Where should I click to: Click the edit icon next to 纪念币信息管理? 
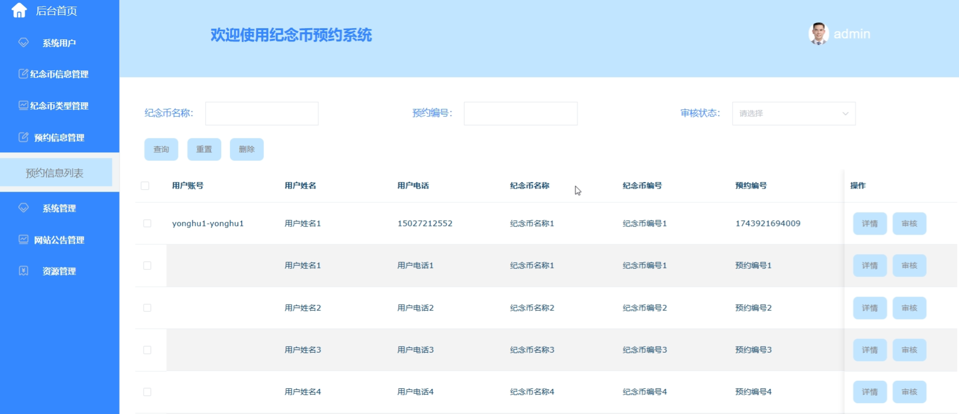[x=23, y=74]
